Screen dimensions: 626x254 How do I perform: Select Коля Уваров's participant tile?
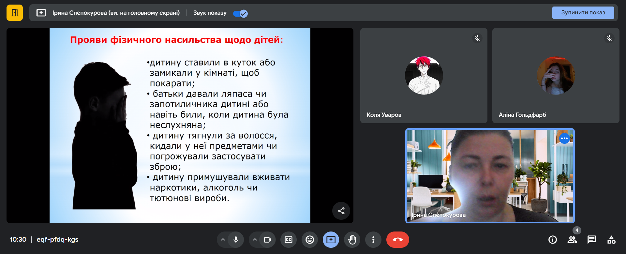click(424, 76)
